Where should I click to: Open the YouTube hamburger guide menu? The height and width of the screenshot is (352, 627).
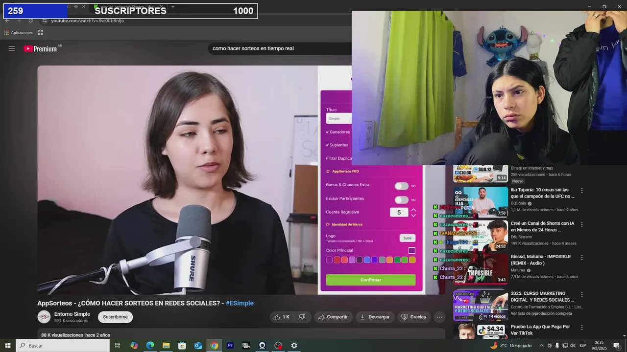click(12, 48)
